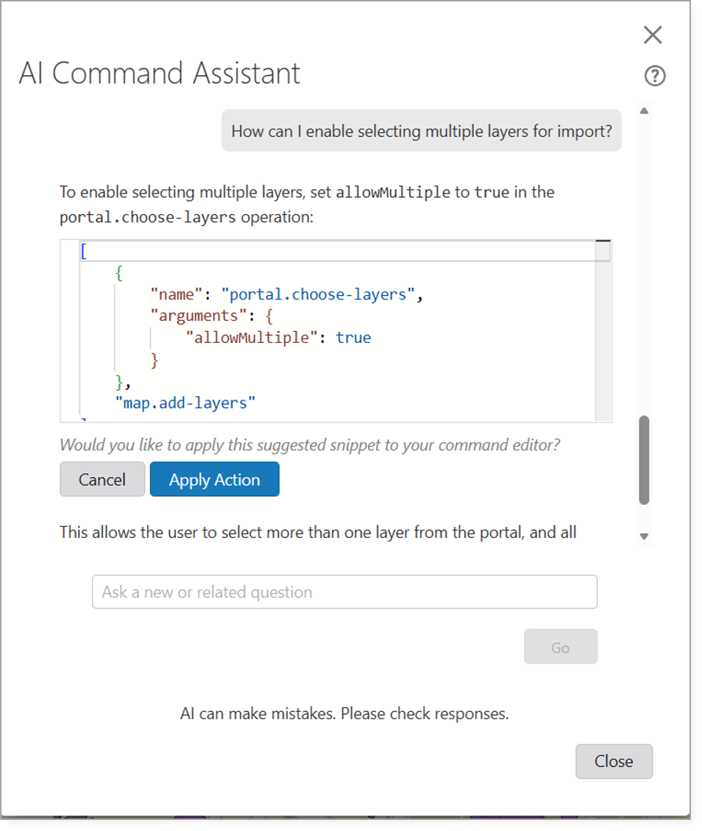Click 'AI can make mistakes' disclaimer text
702x831 pixels.
point(344,714)
